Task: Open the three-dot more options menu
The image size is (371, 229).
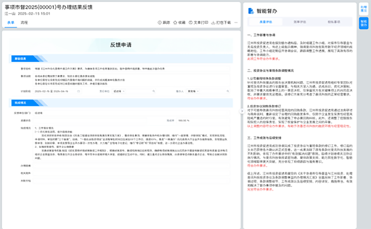Action: pyautogui.click(x=236, y=22)
